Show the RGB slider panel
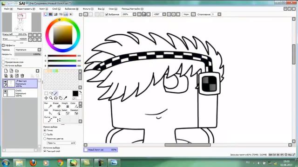The height and width of the screenshot is (167, 298). coord(51,14)
